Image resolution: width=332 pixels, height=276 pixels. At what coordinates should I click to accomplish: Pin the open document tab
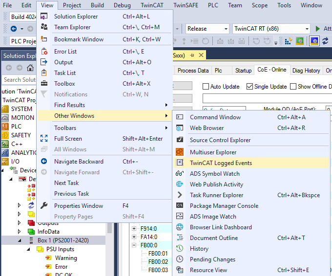click(x=192, y=55)
